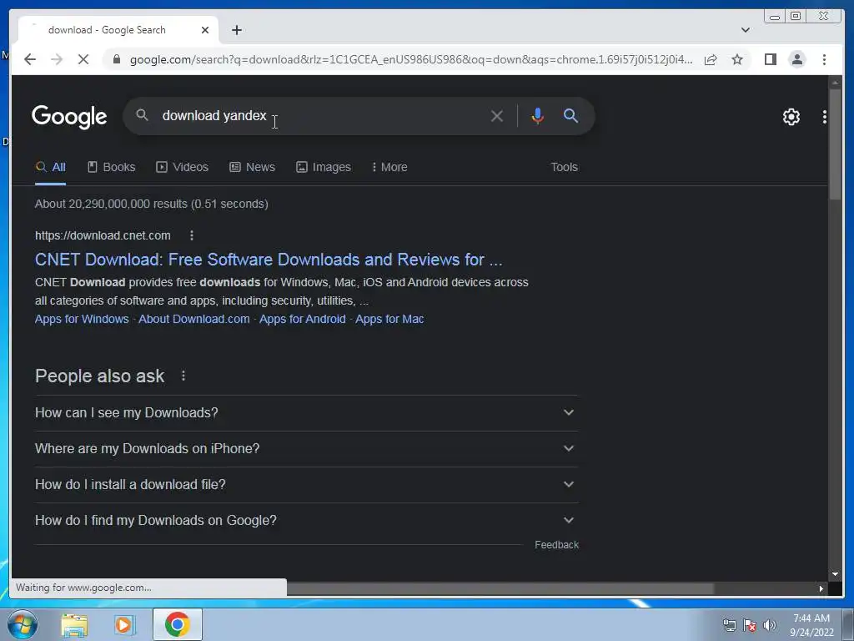Open the People also ask options dots
Image resolution: width=854 pixels, height=641 pixels.
183,376
